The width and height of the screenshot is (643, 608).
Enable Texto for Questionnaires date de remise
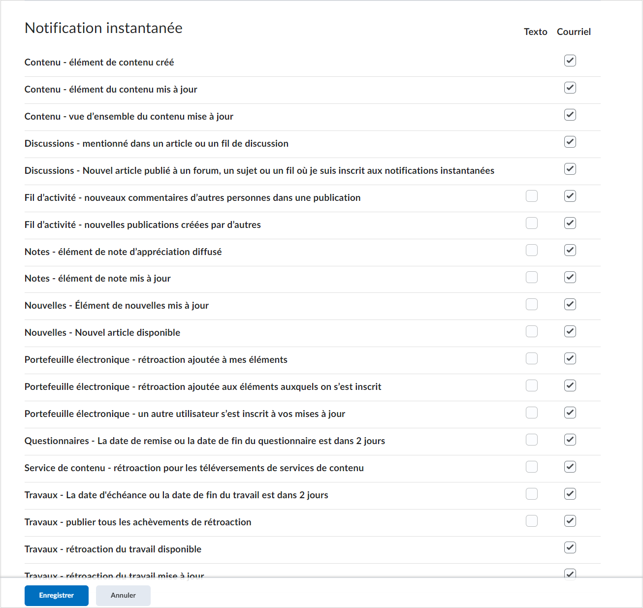click(531, 440)
